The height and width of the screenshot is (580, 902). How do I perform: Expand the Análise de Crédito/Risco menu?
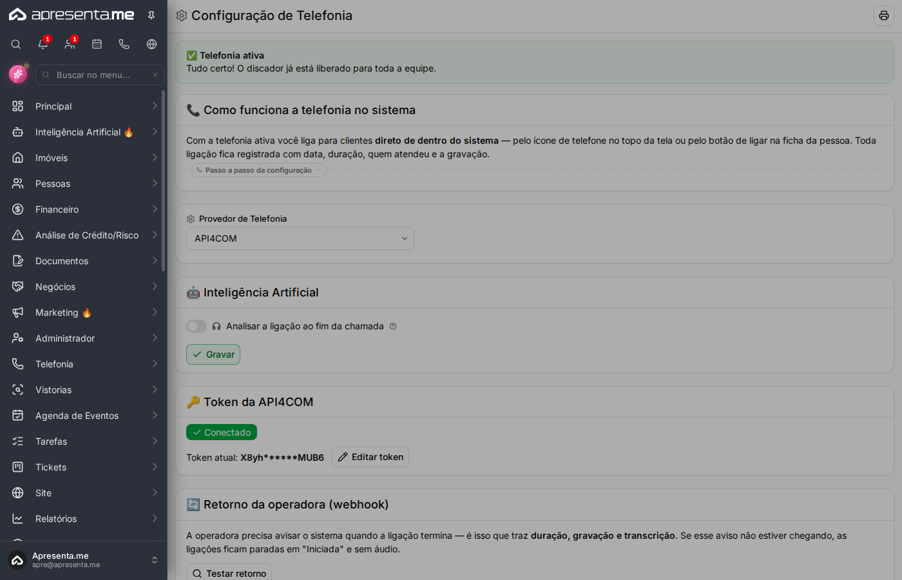[x=84, y=235]
